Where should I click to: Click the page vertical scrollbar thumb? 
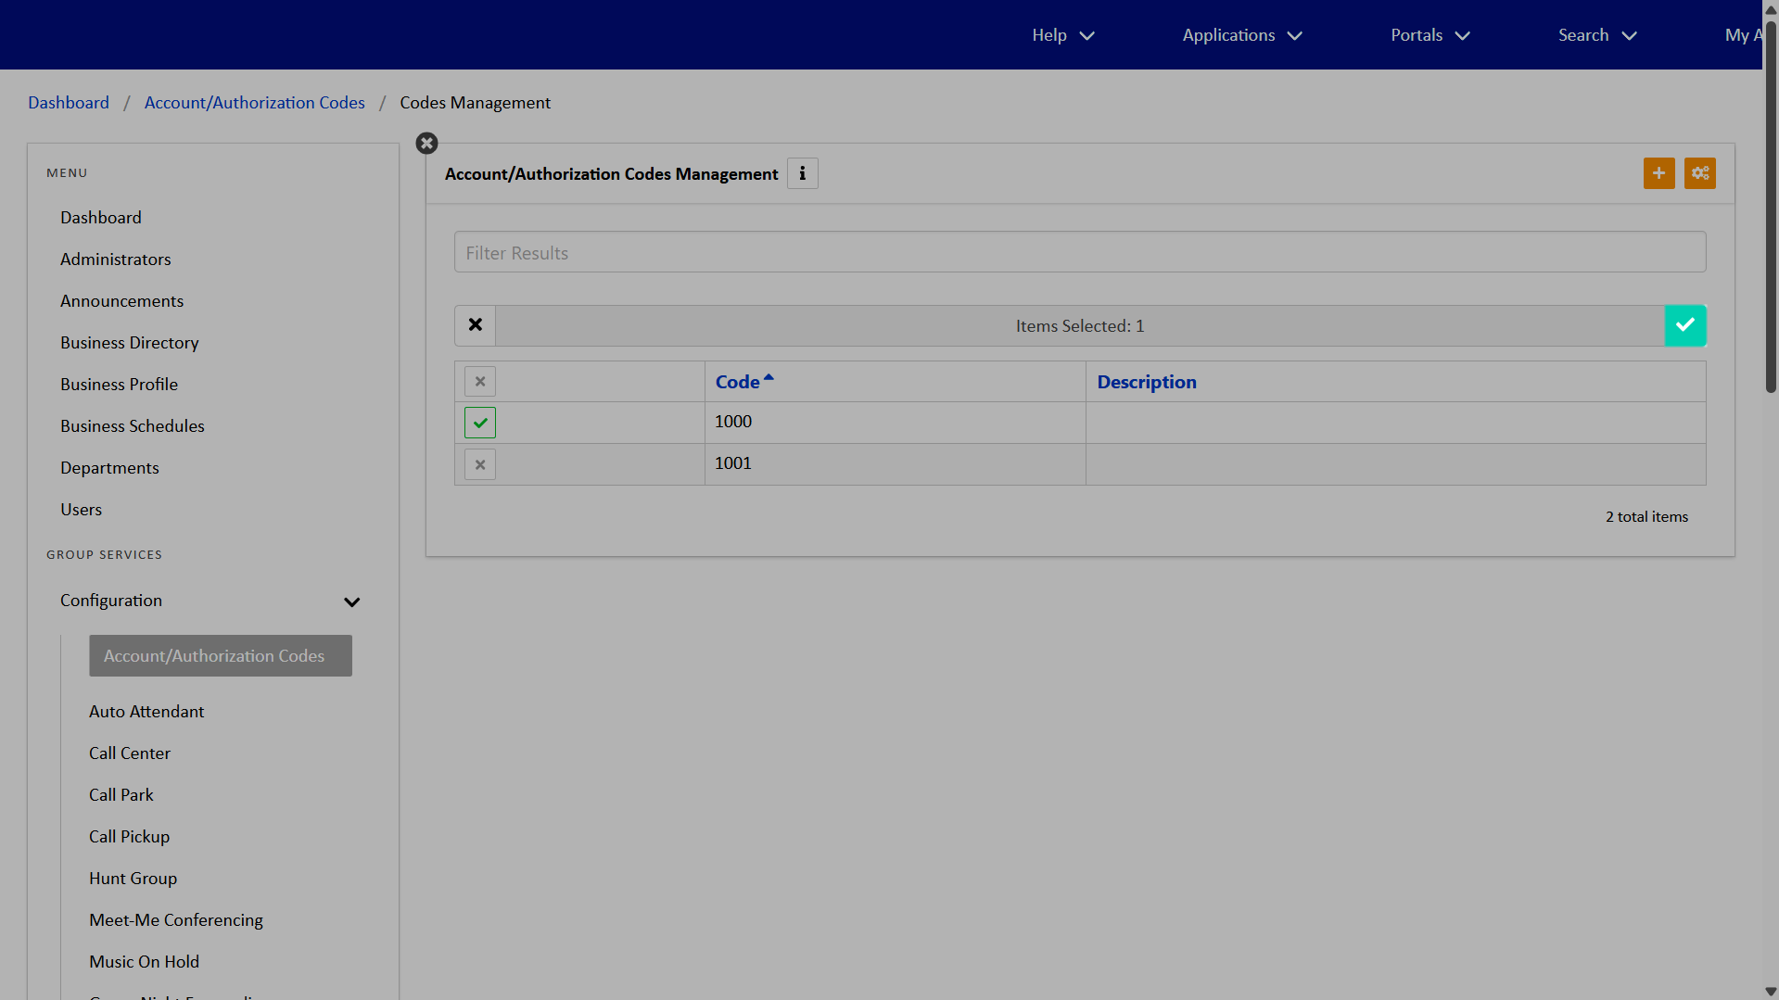click(x=1770, y=204)
